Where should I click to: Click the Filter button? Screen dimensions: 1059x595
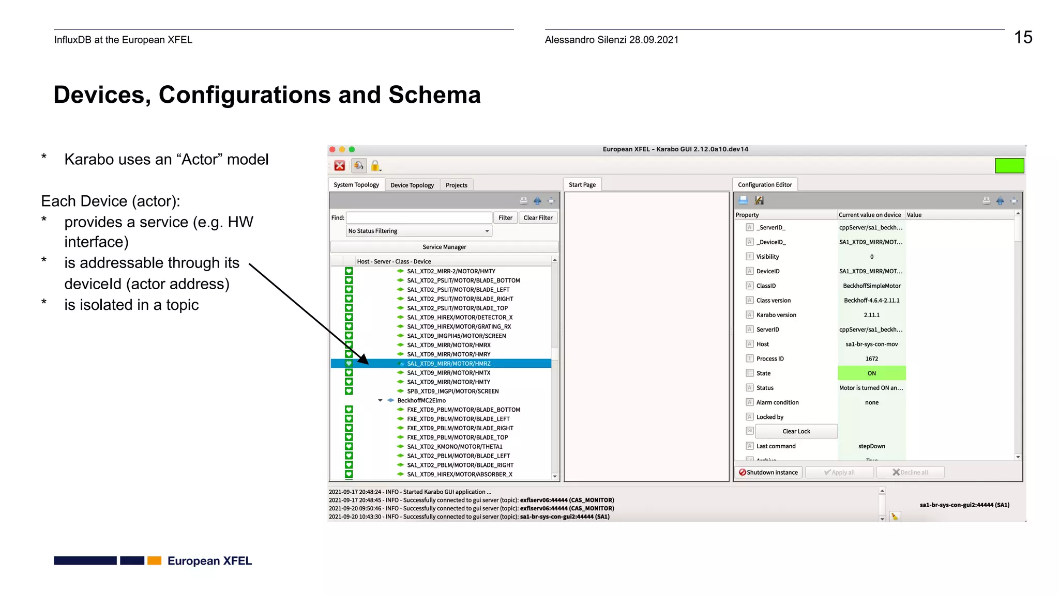pos(505,217)
